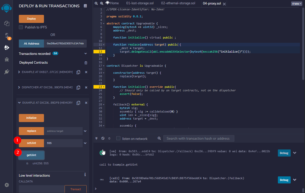305x193 pixels.
Task: Toggle Publish to IPFS checkbox
Action: 21,27
